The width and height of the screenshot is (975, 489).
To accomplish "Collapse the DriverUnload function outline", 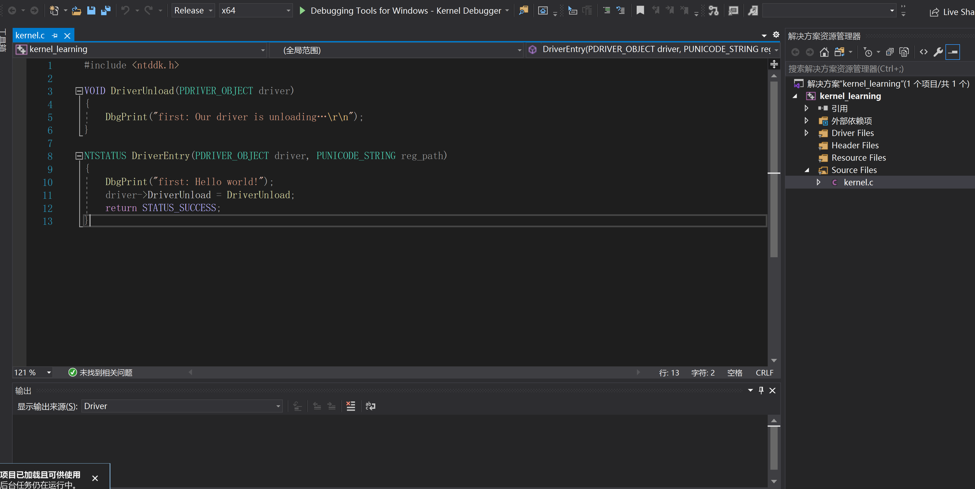I will tap(79, 91).
